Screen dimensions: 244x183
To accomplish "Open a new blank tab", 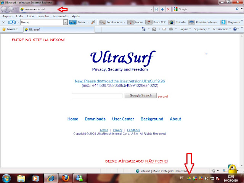I will 98,30.
